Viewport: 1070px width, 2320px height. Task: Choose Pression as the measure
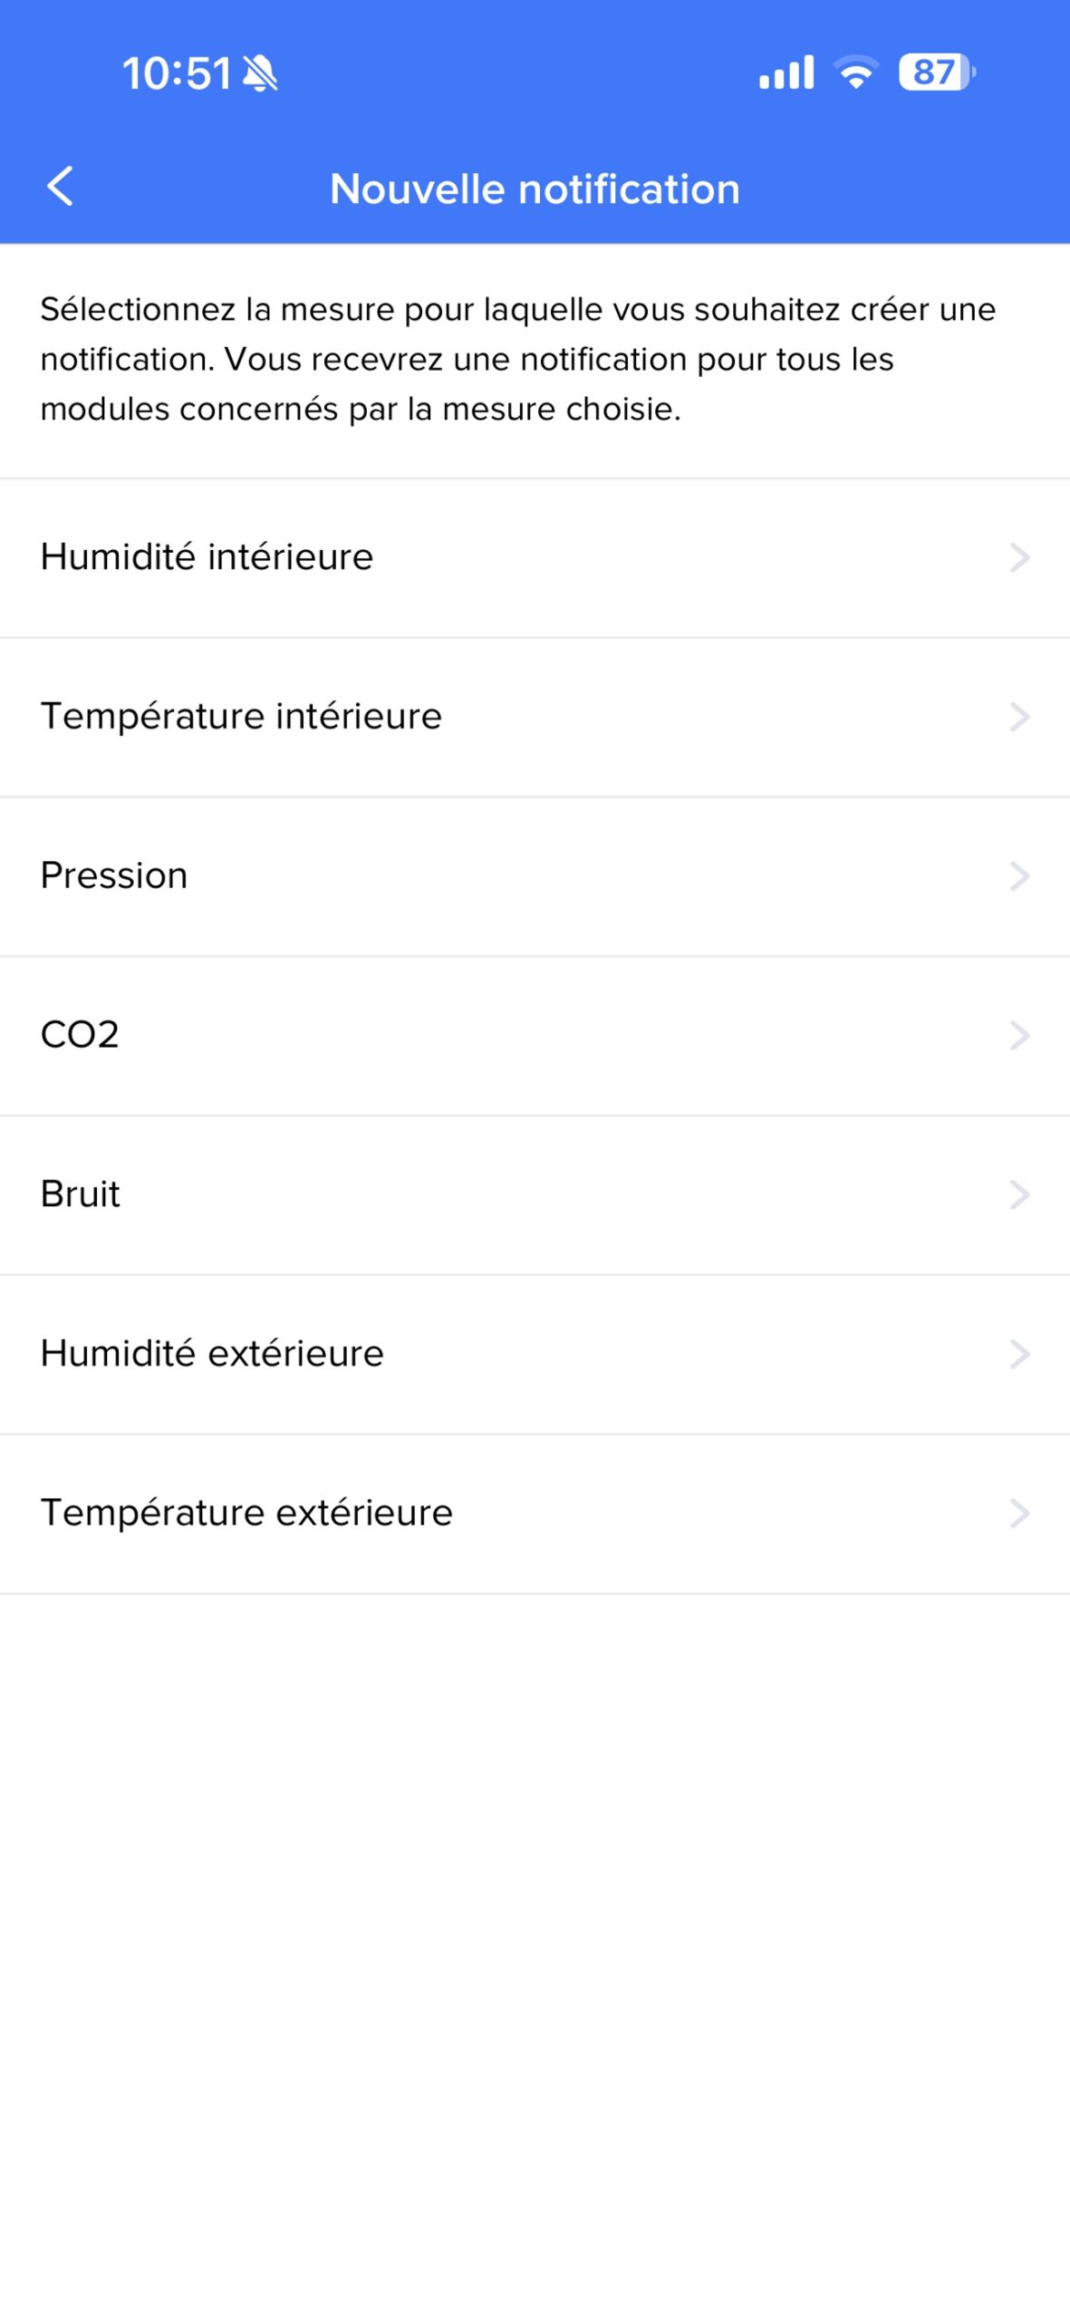tap(115, 876)
